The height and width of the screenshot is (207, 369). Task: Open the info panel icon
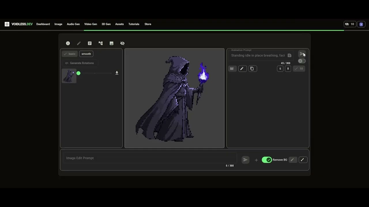(x=68, y=43)
